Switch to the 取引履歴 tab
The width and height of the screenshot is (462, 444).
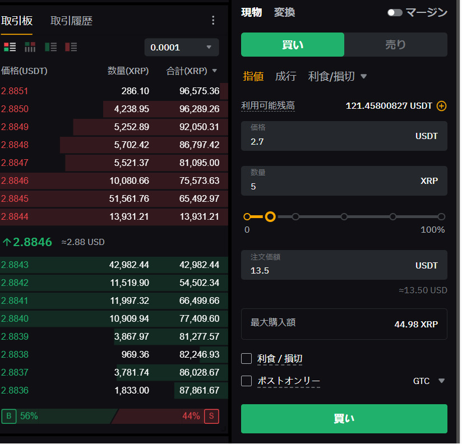coord(71,21)
